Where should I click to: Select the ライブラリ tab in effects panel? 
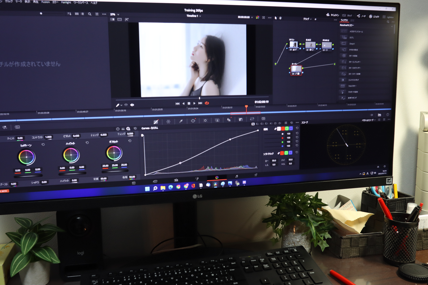pyautogui.click(x=344, y=20)
